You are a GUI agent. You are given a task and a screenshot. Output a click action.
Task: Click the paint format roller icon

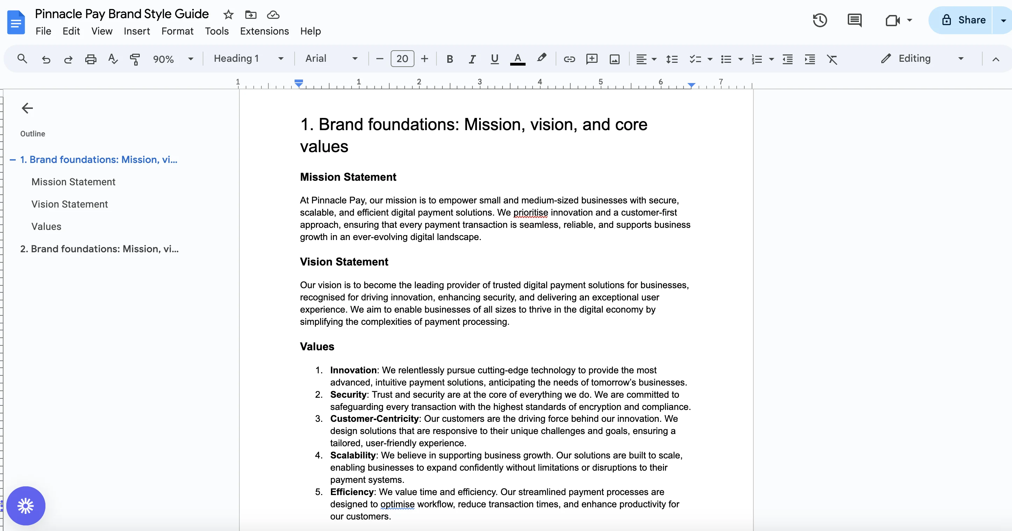pos(135,59)
